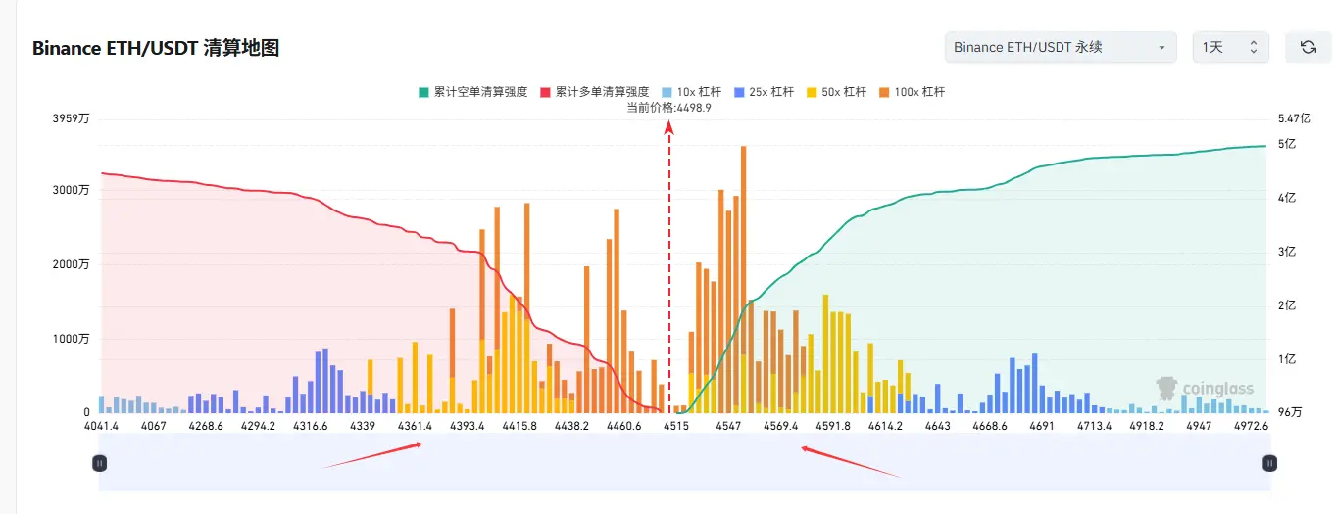1334x514 pixels.
Task: Toggle the 累计多单清算强度 legend series
Action: (594, 92)
